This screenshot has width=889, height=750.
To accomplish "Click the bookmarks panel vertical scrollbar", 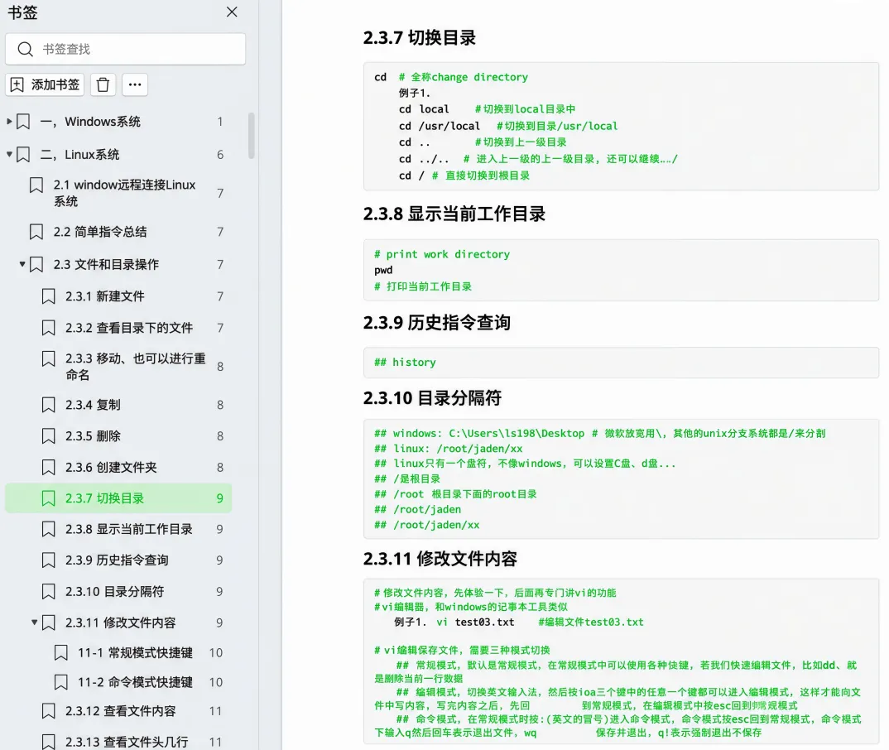I will click(251, 136).
